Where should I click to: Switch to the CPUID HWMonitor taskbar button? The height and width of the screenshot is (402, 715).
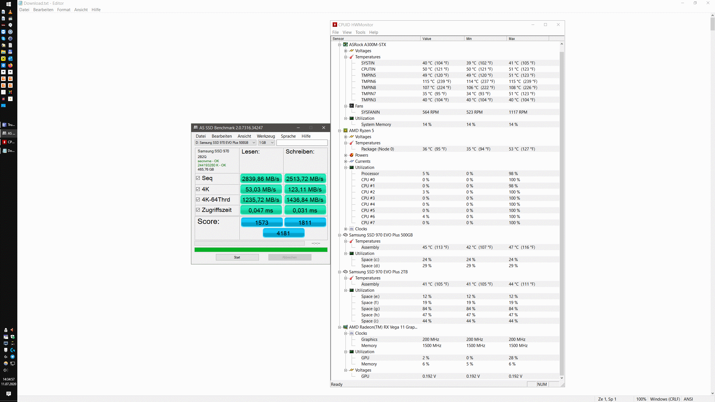[x=9, y=142]
